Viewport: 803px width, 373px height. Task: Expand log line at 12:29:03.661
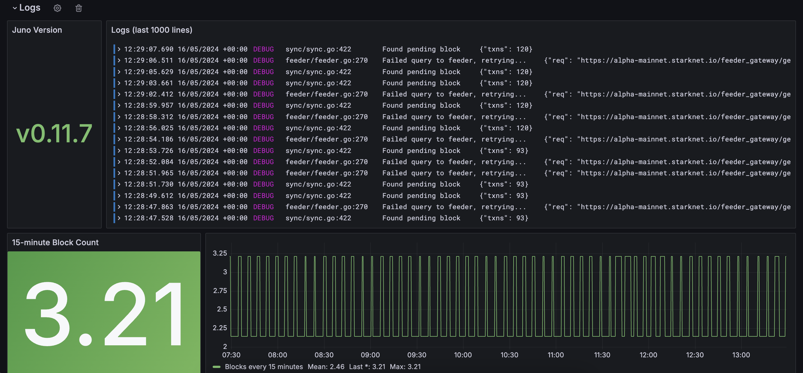tap(119, 83)
